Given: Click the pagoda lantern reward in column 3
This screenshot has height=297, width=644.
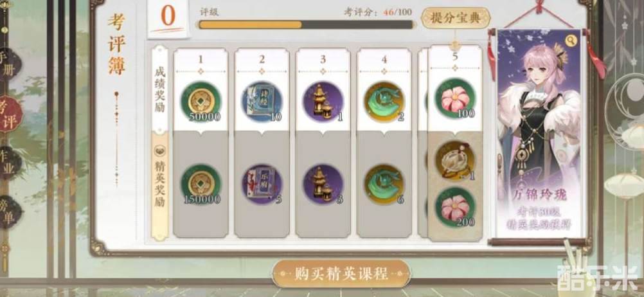Looking at the screenshot, I should 323,102.
